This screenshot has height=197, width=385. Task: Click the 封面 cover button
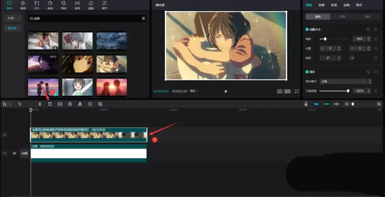click(24, 153)
